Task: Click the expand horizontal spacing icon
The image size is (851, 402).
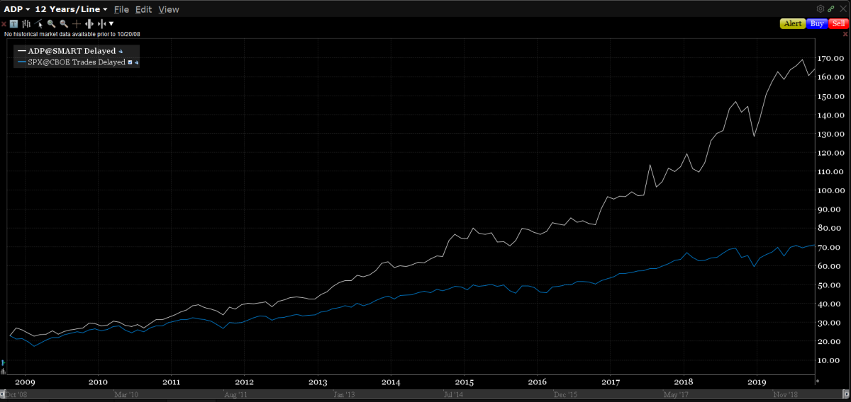Action: click(89, 23)
